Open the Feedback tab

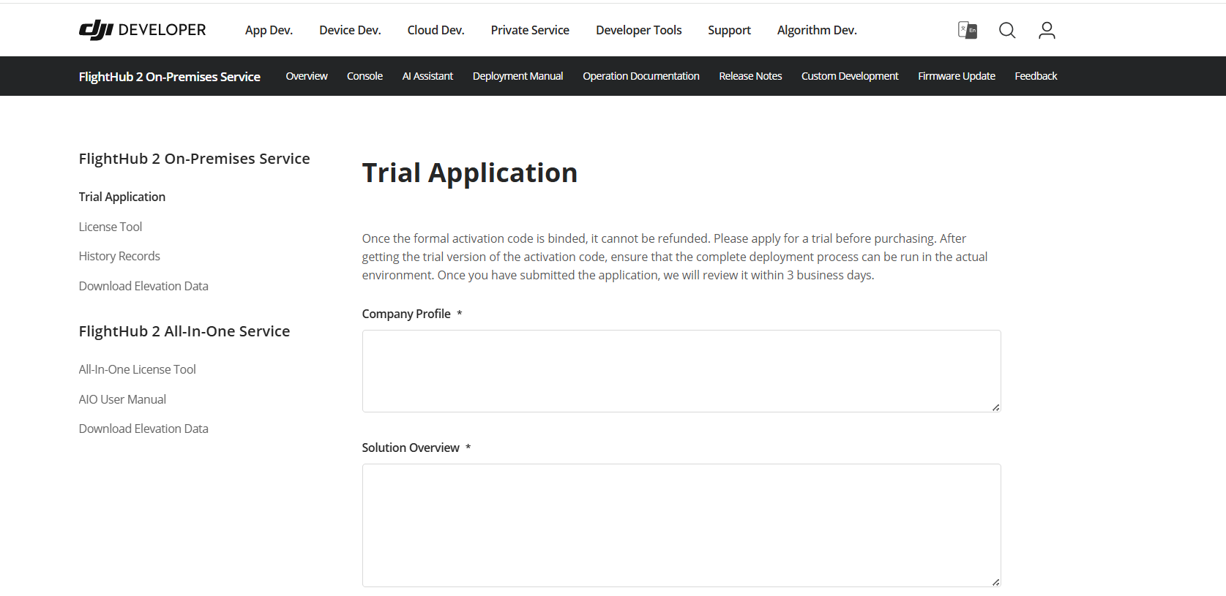point(1036,76)
